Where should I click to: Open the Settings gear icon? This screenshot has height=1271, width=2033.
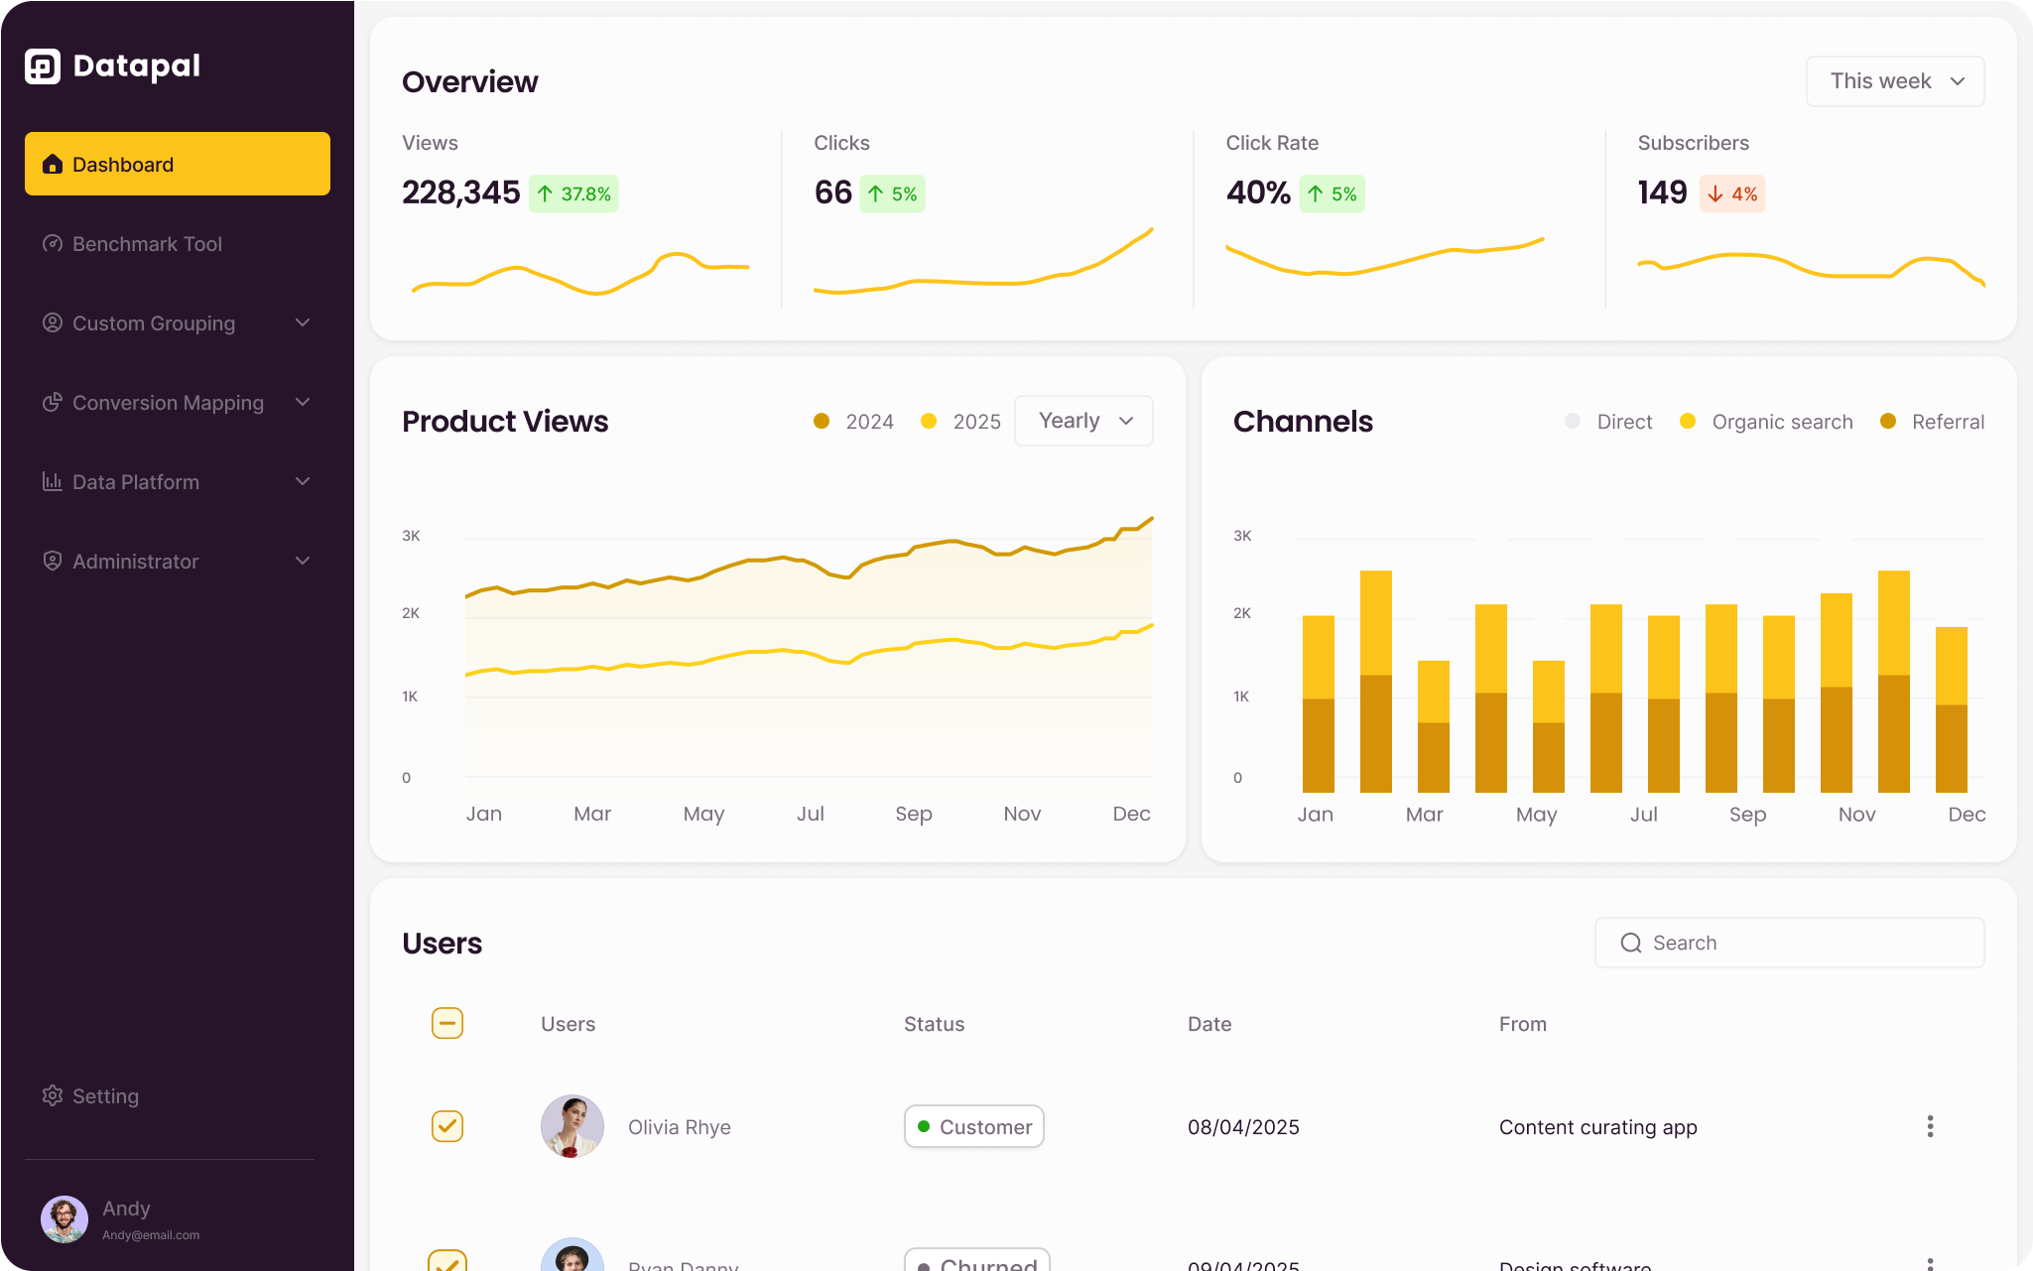tap(53, 1095)
